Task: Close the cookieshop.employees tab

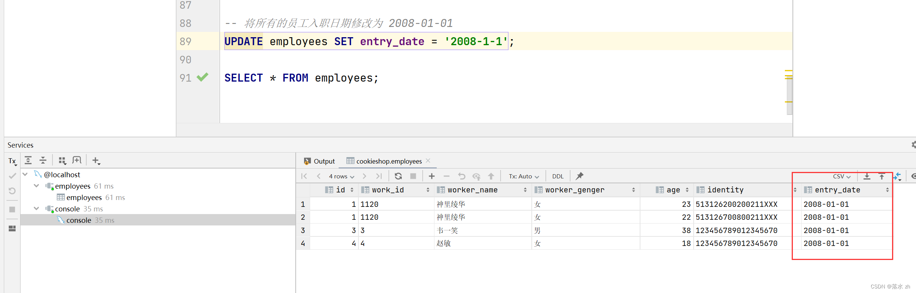Action: pyautogui.click(x=428, y=161)
